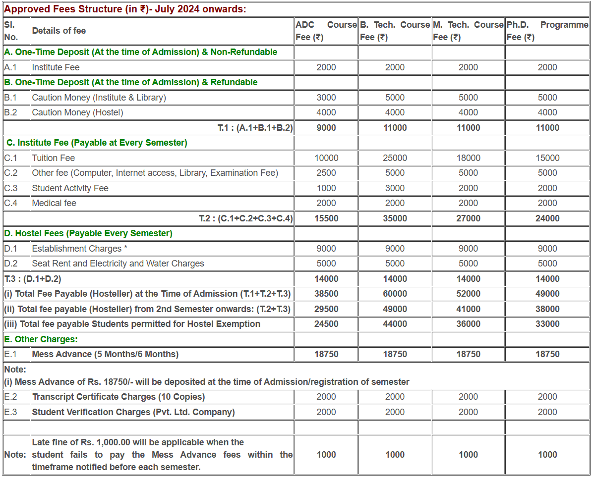
Task: Click the M. Tech. second-semester total 41000
Action: click(468, 309)
